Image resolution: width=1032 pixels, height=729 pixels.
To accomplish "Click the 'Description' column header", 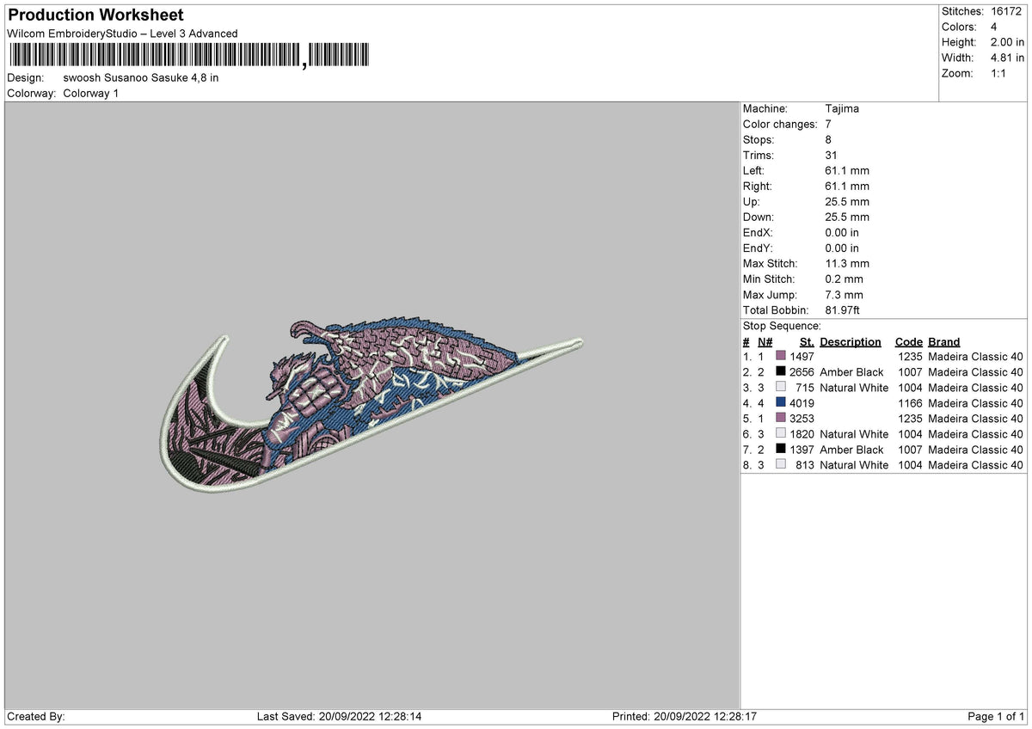I will 851,341.
